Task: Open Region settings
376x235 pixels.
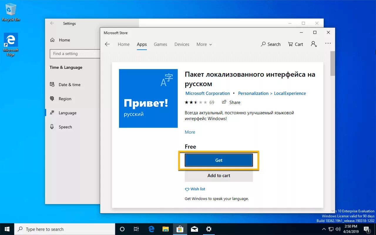Action: tap(61, 99)
